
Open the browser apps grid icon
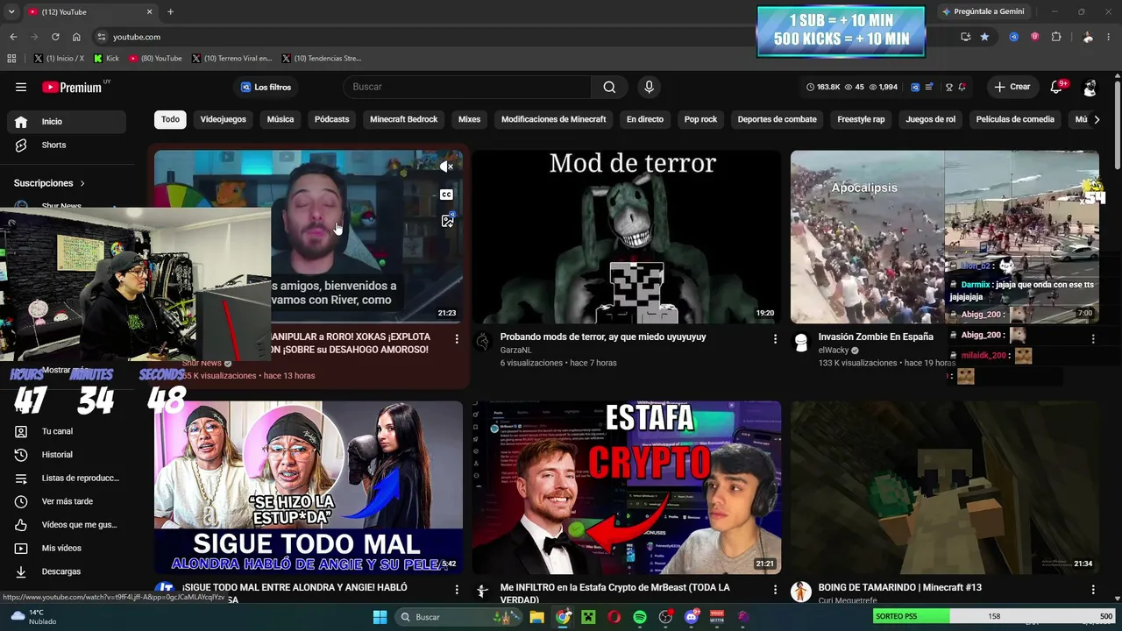click(11, 59)
